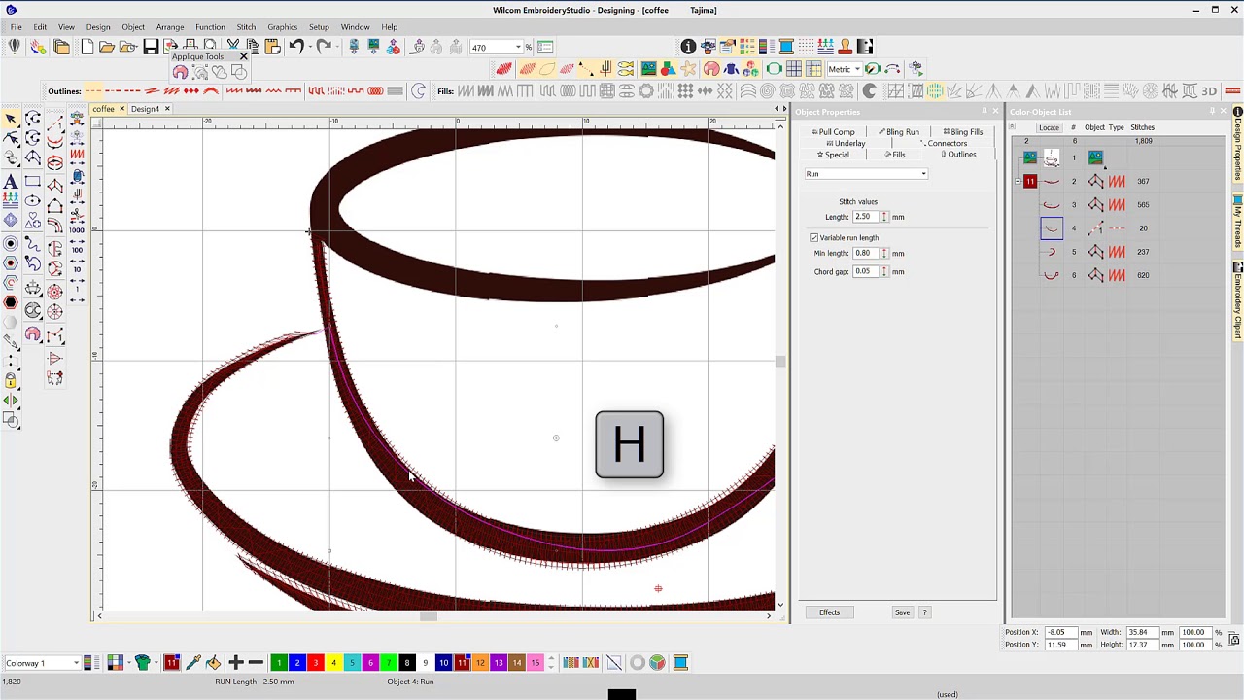Click the object 2 stitch type icon
Screen dimensions: 1244x700
pos(1117,182)
